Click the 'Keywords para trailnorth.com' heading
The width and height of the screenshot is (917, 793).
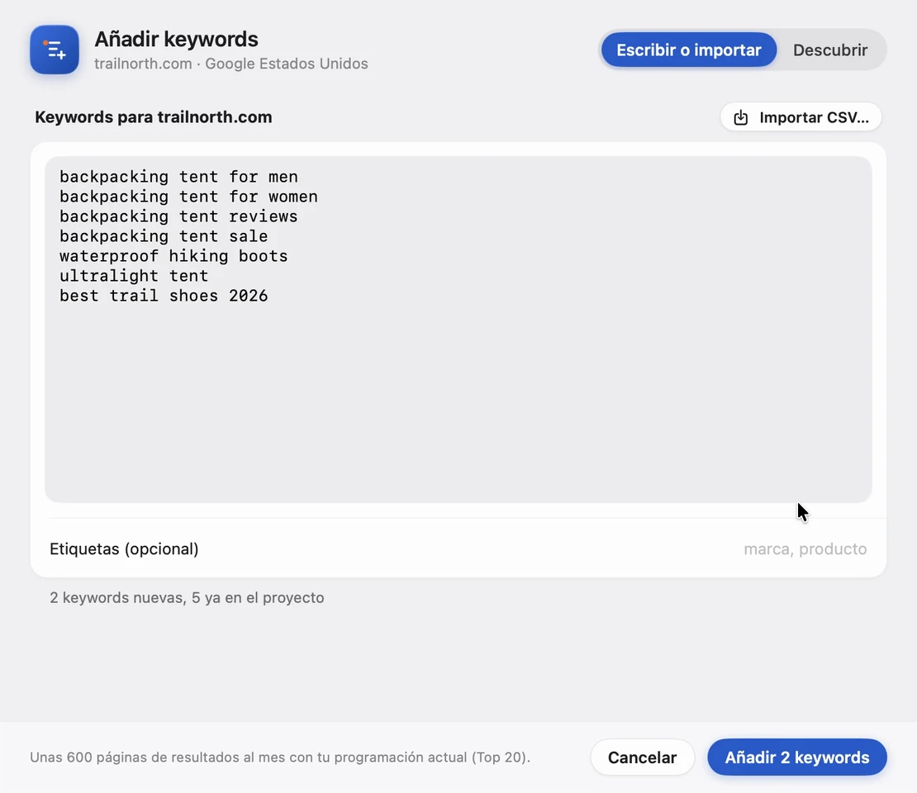(153, 117)
